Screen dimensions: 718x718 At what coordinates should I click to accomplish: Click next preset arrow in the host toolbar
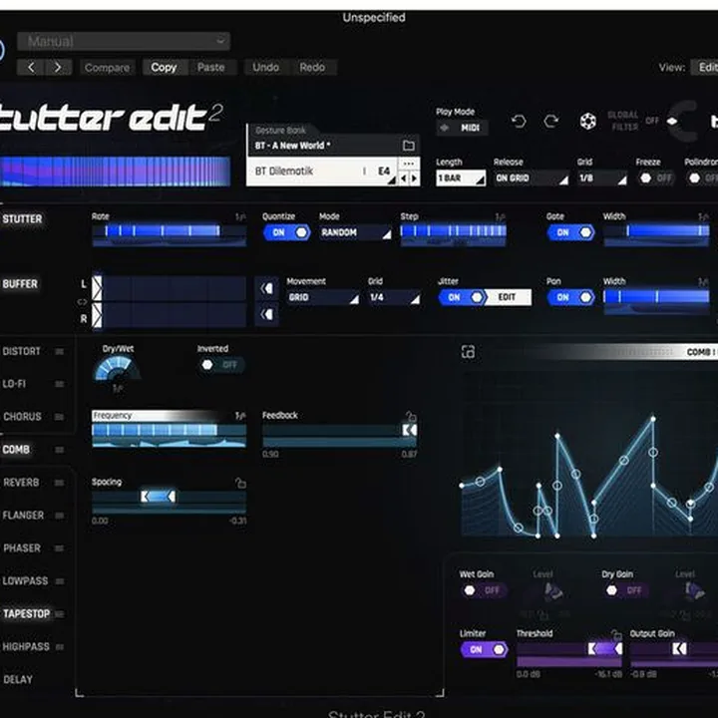click(x=58, y=68)
